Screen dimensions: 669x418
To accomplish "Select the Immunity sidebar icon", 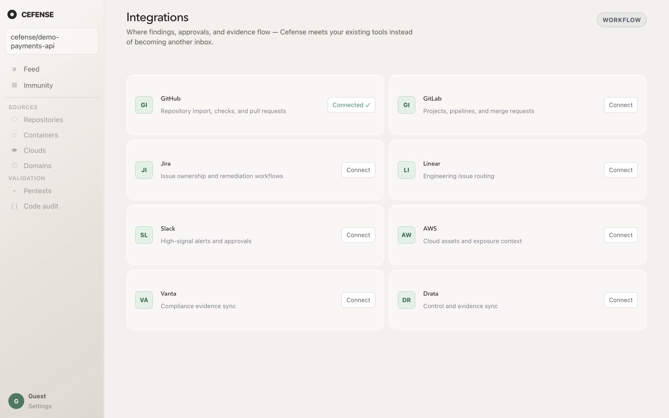I will [14, 85].
